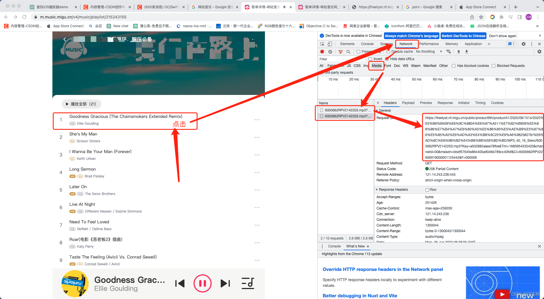Open more options for She's My Man
Viewport: 544px width, 299px height.
click(x=257, y=137)
